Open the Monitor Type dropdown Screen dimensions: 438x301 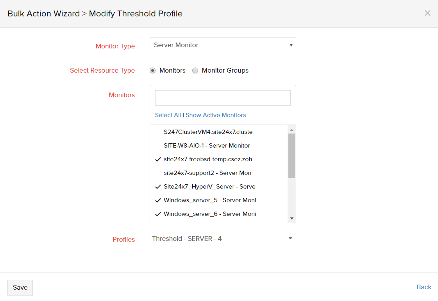(223, 45)
